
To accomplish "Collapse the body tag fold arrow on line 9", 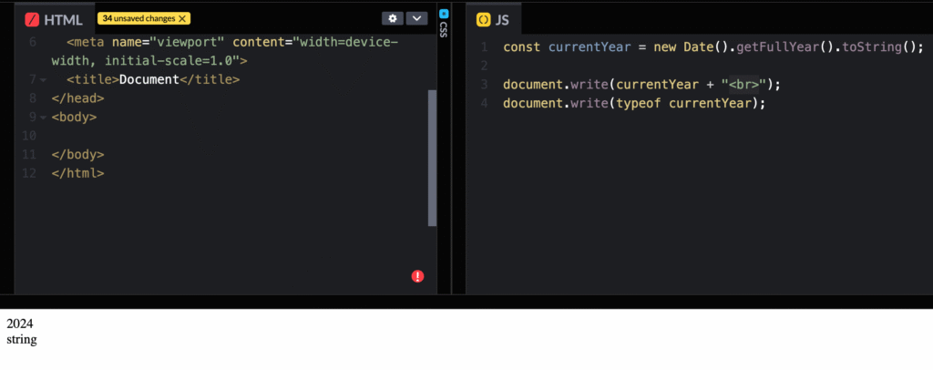I will 42,118.
